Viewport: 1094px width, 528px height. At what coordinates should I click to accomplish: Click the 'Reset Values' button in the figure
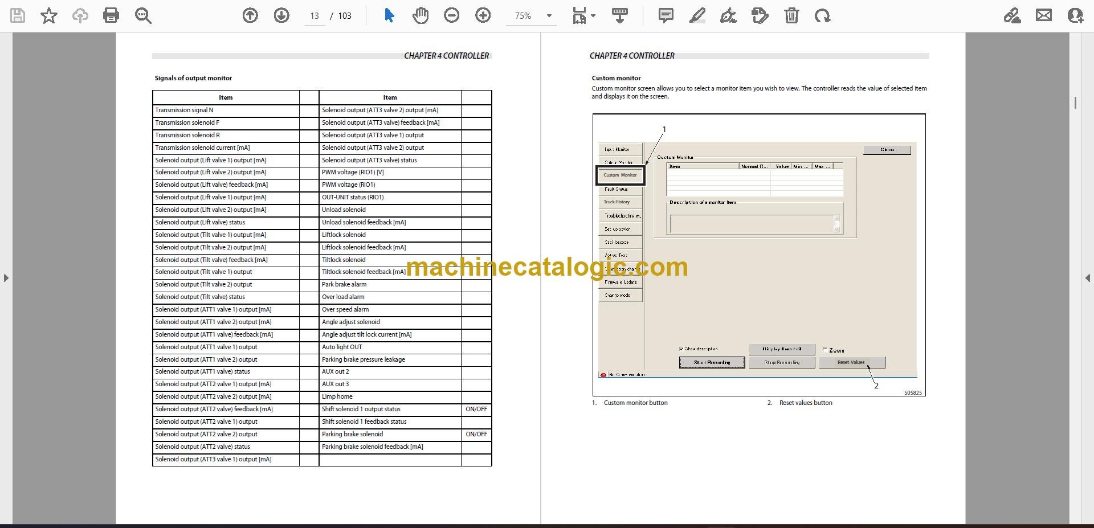[x=852, y=362]
